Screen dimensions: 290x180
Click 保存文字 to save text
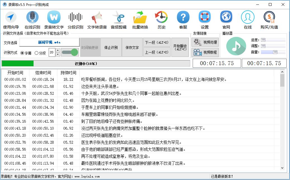[132, 47]
